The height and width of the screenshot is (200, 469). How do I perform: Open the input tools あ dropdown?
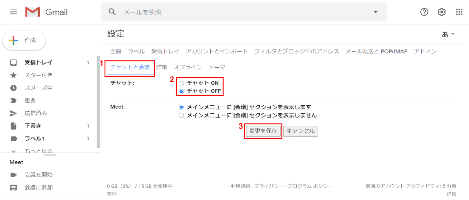[x=448, y=34]
